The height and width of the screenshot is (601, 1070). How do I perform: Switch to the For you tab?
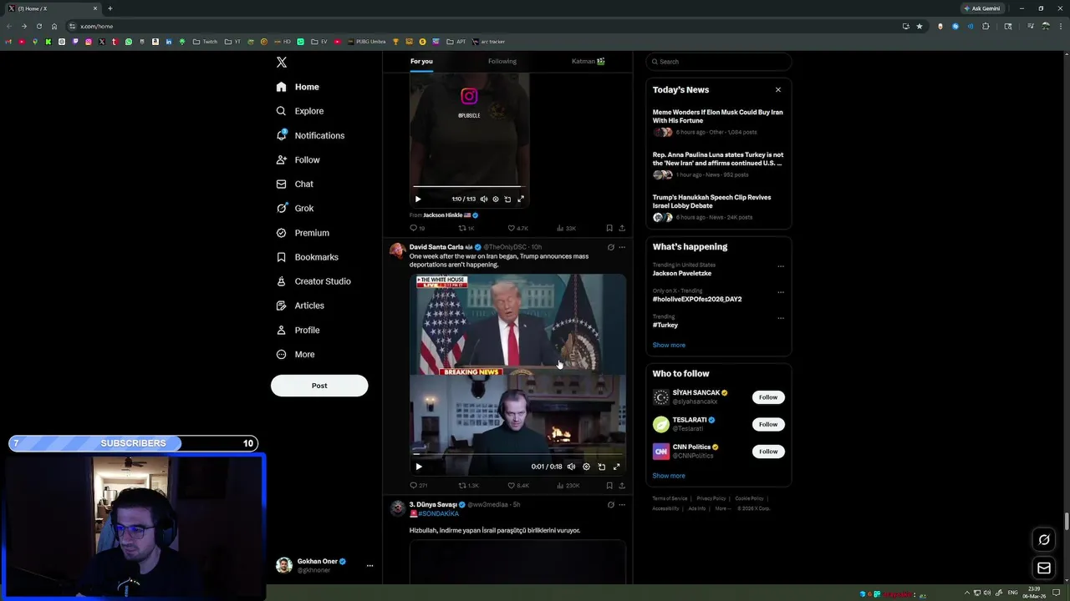point(421,61)
